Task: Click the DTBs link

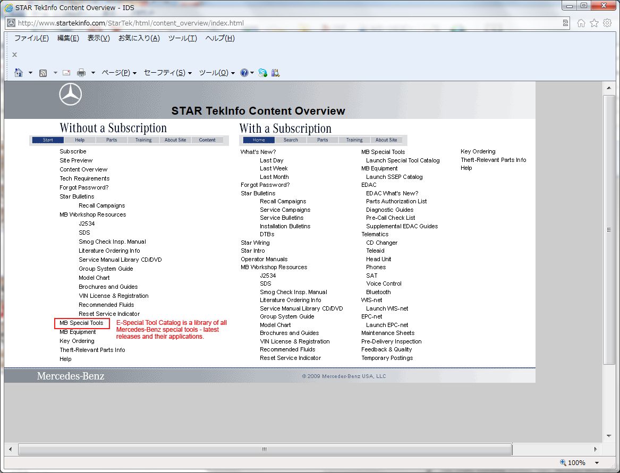Action: 267,234
